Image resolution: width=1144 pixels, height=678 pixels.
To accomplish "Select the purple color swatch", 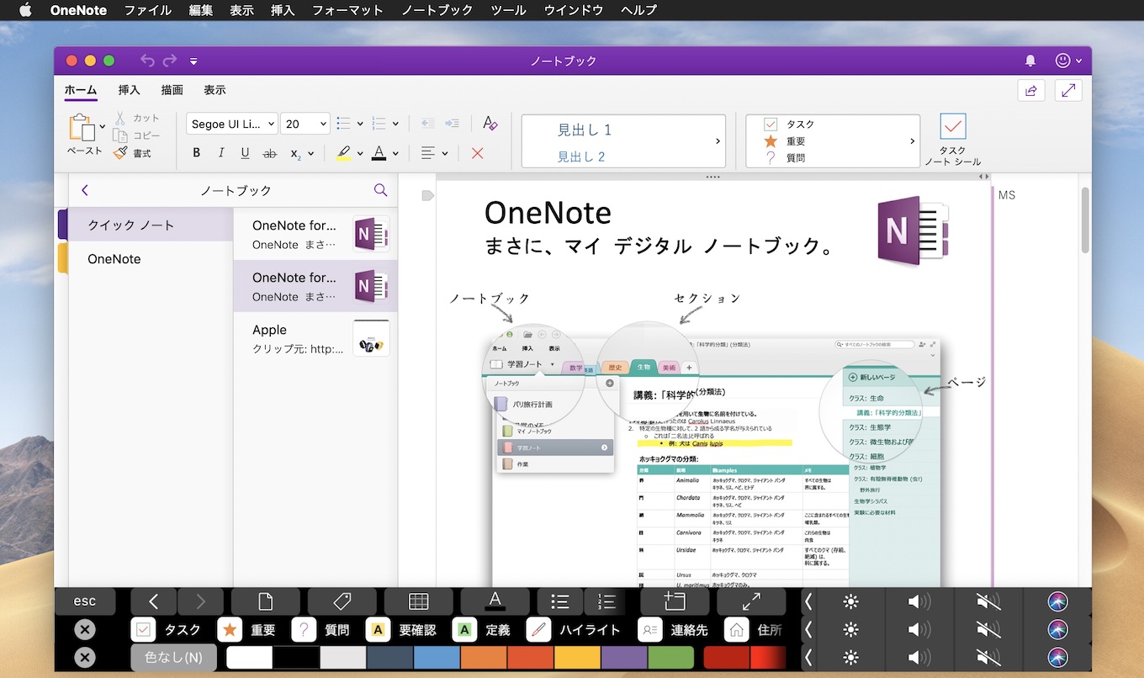I will 623,657.
